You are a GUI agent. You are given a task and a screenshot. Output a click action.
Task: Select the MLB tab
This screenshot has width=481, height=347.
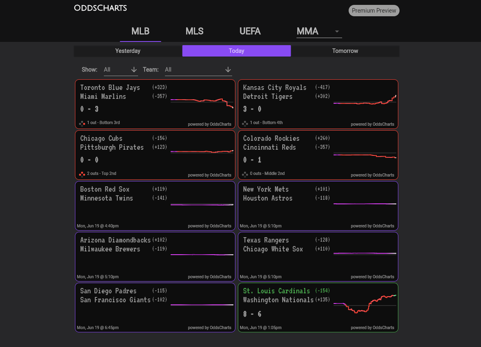click(140, 31)
